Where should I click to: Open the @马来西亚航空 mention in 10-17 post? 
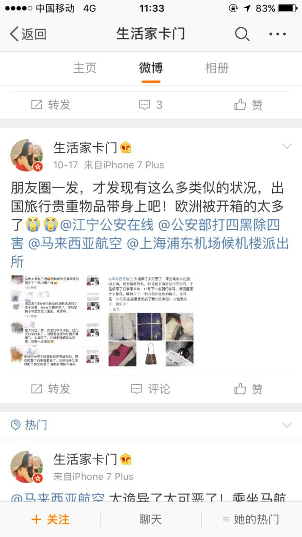click(x=75, y=243)
